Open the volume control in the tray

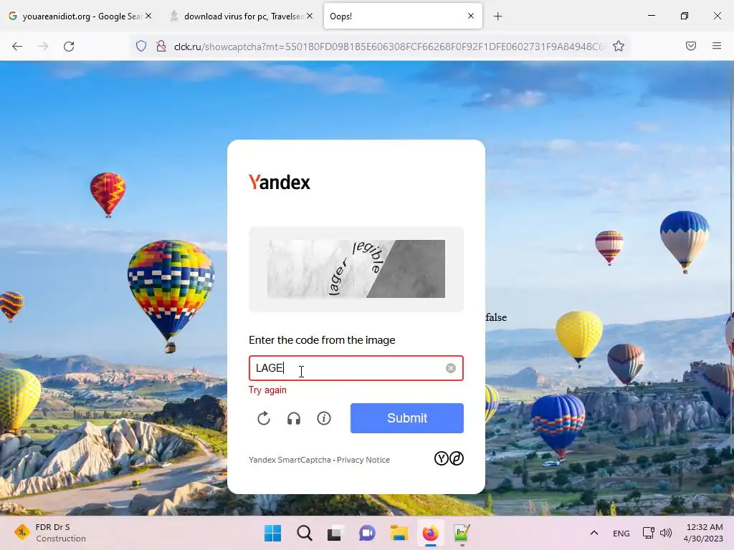[x=666, y=533]
